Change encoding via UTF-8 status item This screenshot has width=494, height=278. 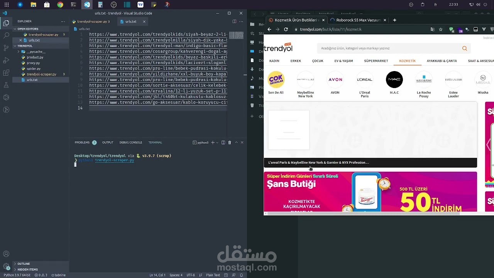tap(191, 275)
